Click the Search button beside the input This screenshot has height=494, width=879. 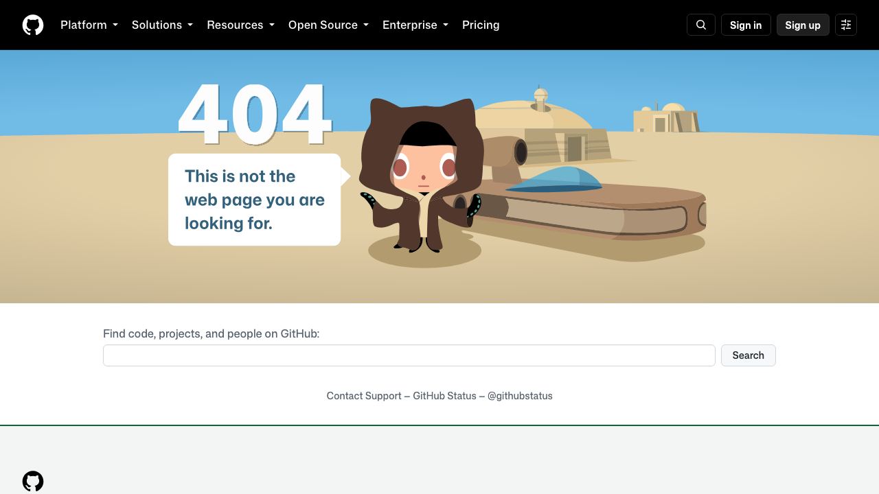(x=749, y=355)
